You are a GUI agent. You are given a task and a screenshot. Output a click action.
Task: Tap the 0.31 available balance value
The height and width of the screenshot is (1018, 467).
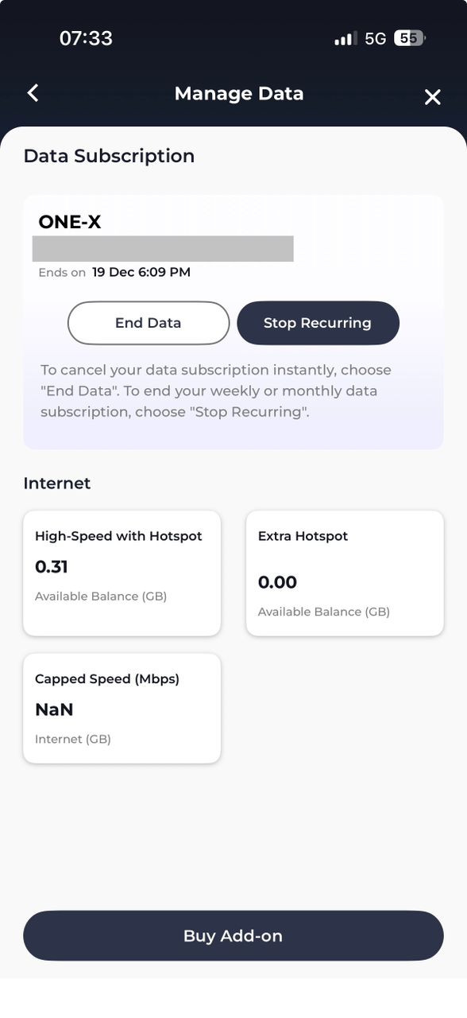click(x=52, y=567)
